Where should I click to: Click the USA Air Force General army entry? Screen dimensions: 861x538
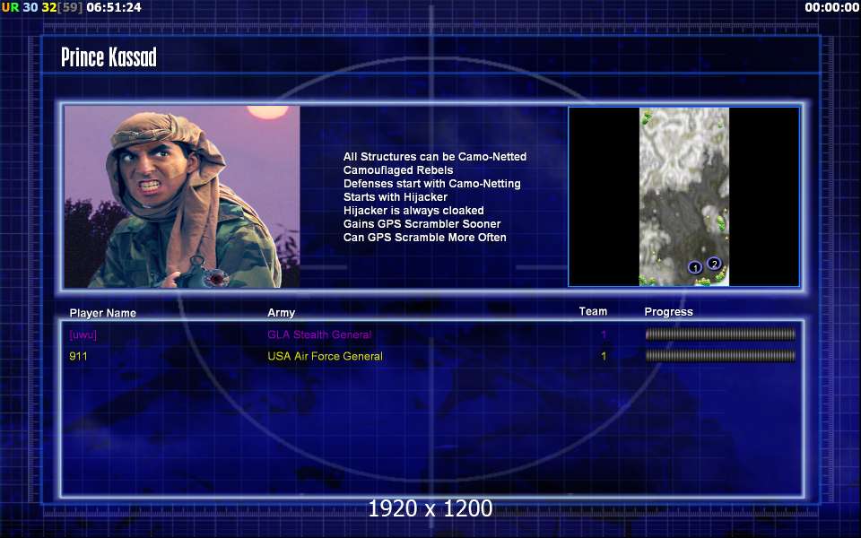(325, 356)
